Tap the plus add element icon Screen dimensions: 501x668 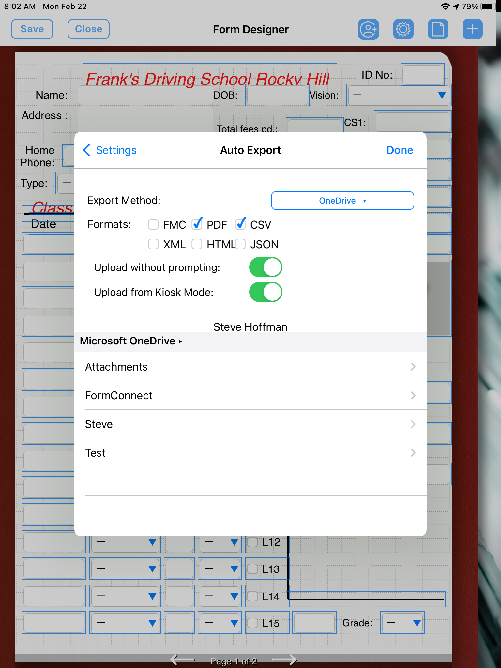point(472,29)
